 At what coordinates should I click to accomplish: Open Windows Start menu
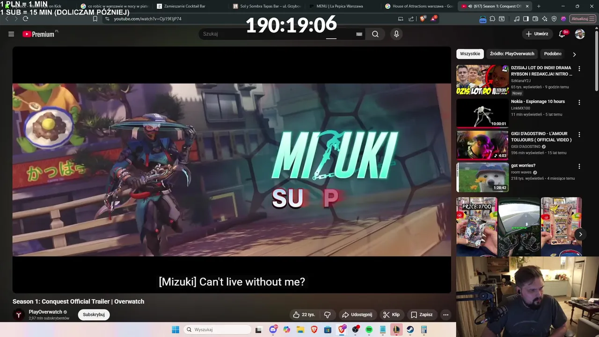point(175,330)
